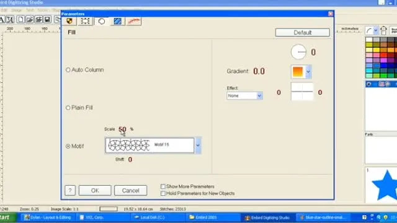397x223 pixels.
Task: Select the text-on-path tool icon
Action: click(10, 19)
